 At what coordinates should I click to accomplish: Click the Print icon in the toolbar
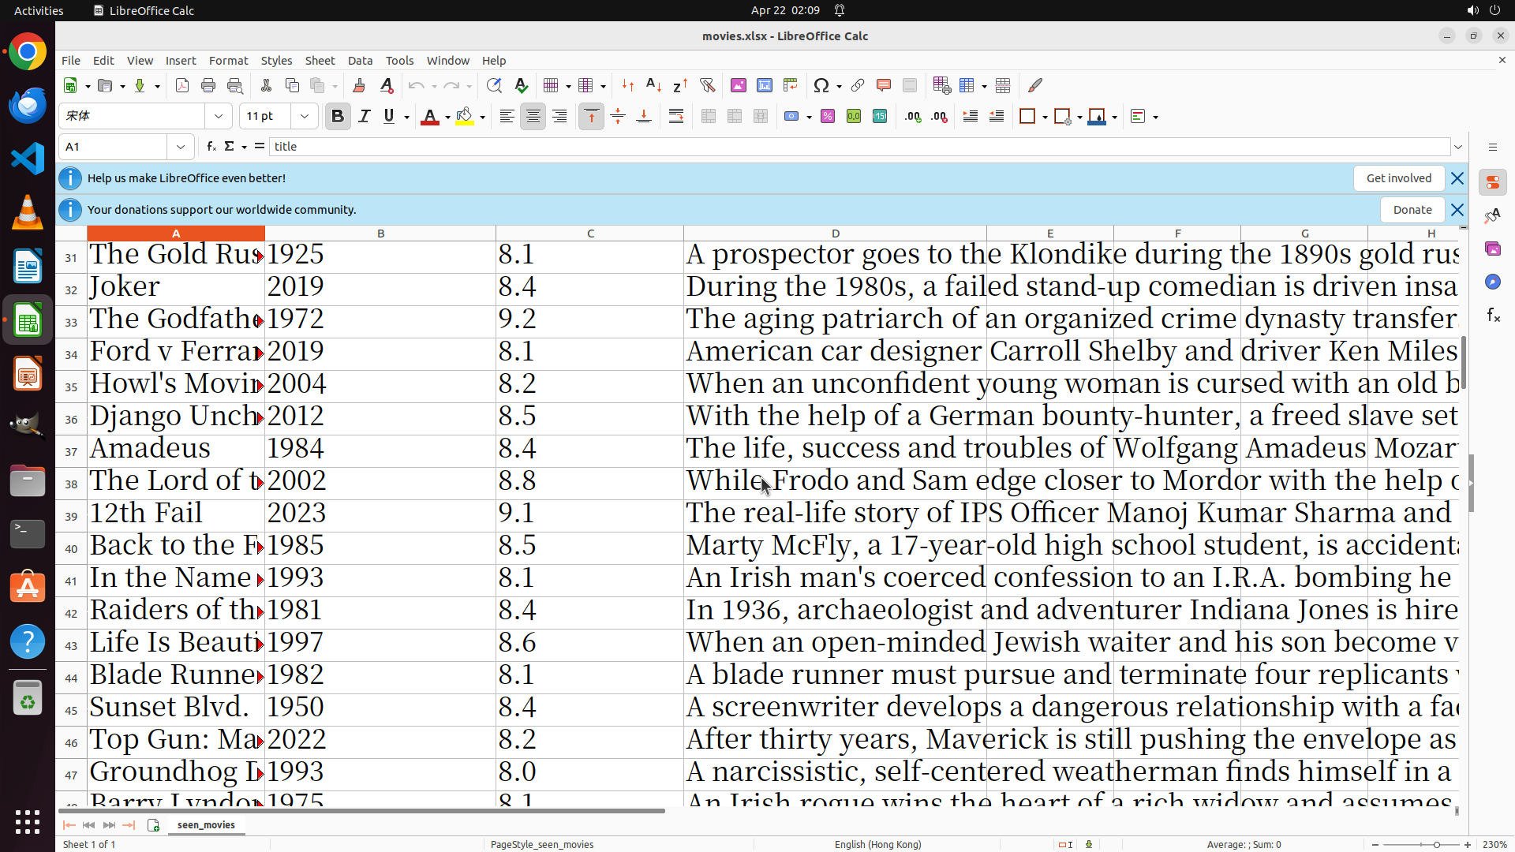(208, 85)
